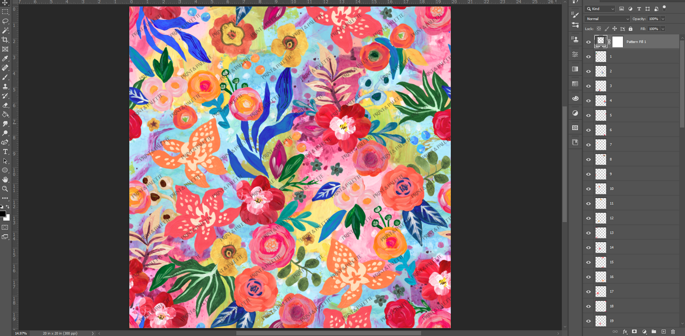Select the Dodge tool

[x=5, y=133]
